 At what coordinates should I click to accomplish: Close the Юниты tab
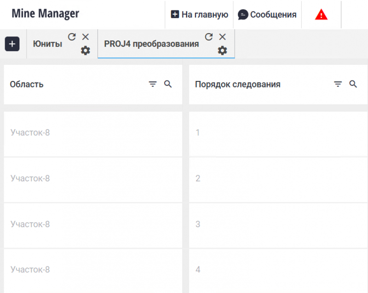85,37
